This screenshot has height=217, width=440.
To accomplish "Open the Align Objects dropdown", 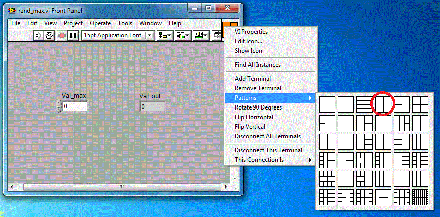I will (165, 35).
